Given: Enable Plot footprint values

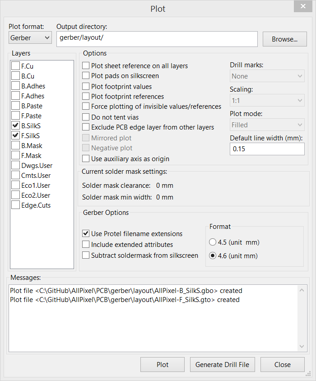Looking at the screenshot, I should pyautogui.click(x=86, y=86).
